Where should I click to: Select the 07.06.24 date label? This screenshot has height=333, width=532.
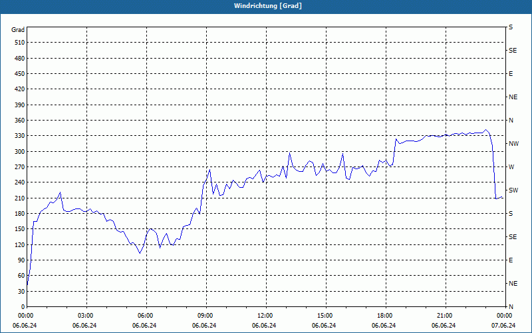pyautogui.click(x=503, y=325)
